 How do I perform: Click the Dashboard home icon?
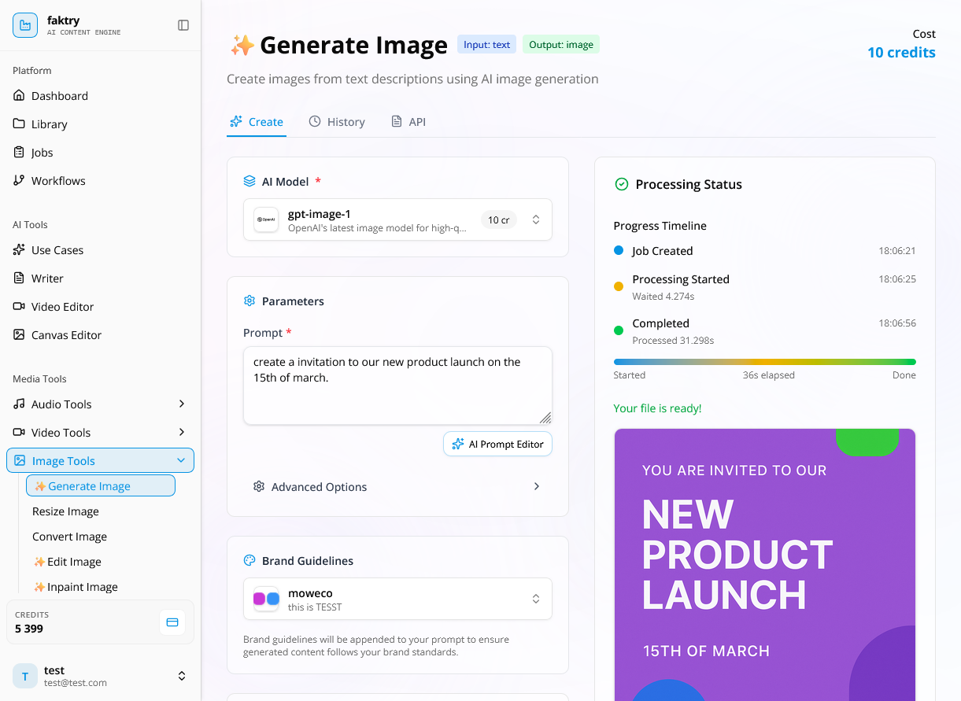[x=19, y=95]
